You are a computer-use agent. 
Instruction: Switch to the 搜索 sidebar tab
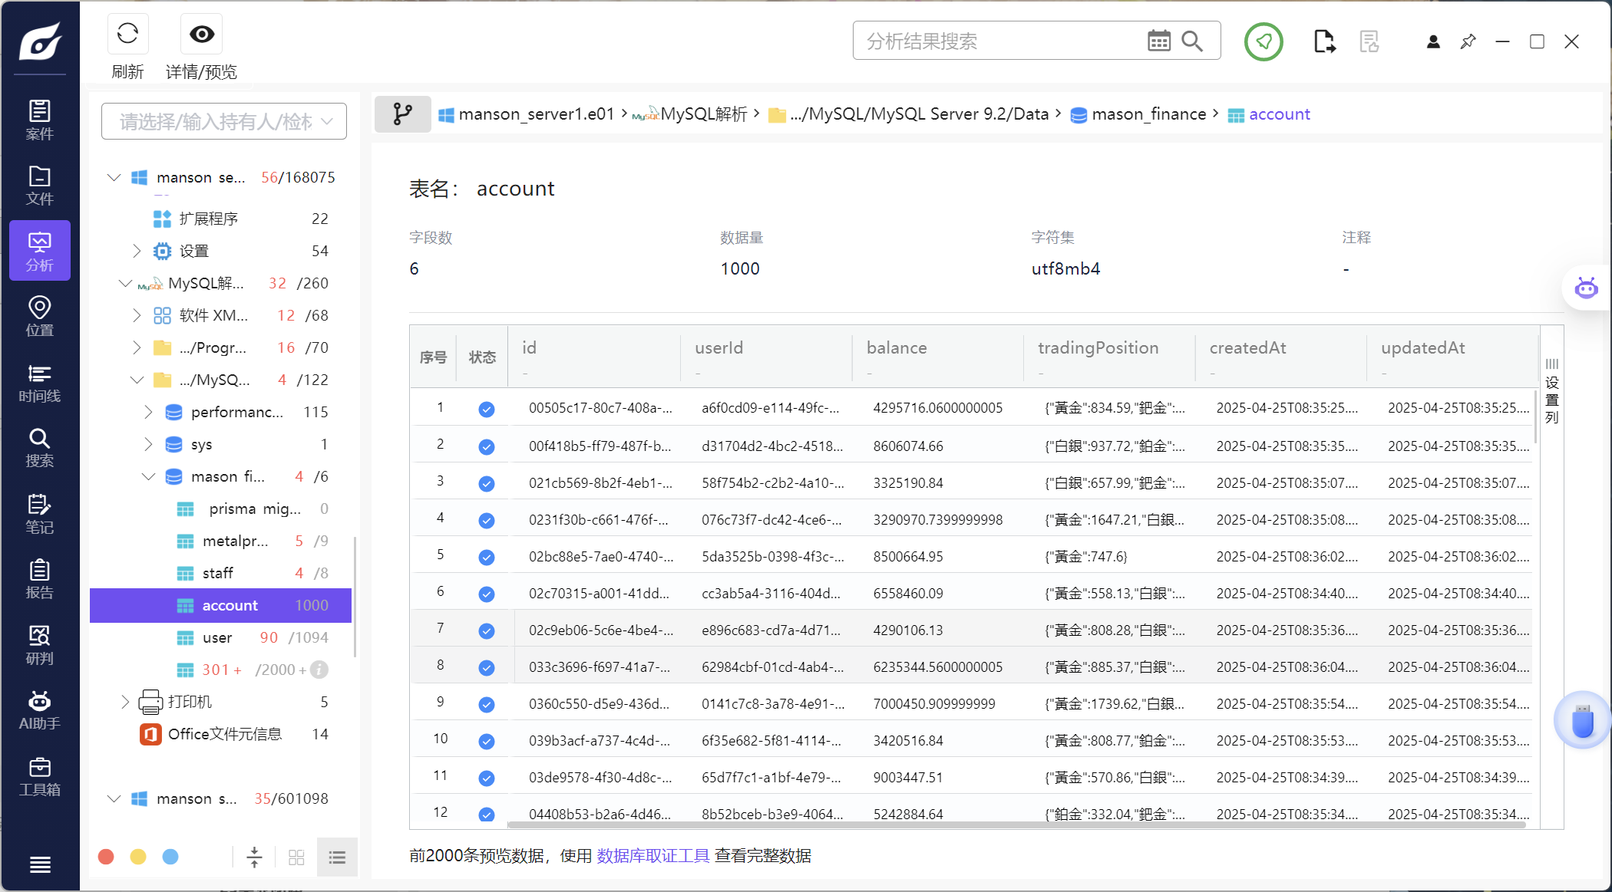pos(39,448)
